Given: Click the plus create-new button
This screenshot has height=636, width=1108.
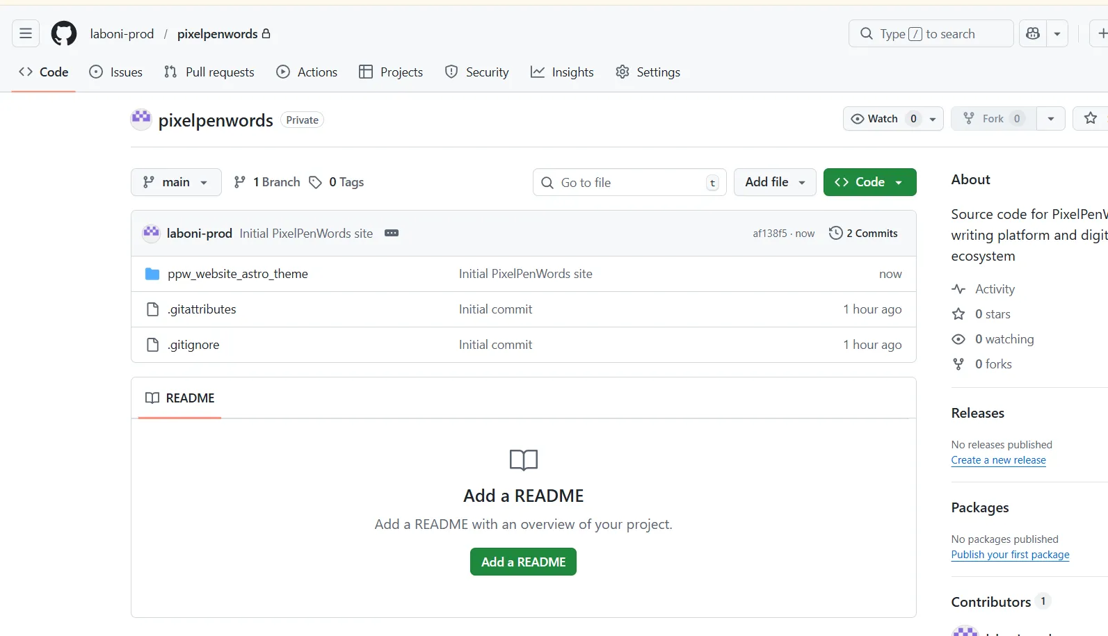Looking at the screenshot, I should click(x=1102, y=33).
